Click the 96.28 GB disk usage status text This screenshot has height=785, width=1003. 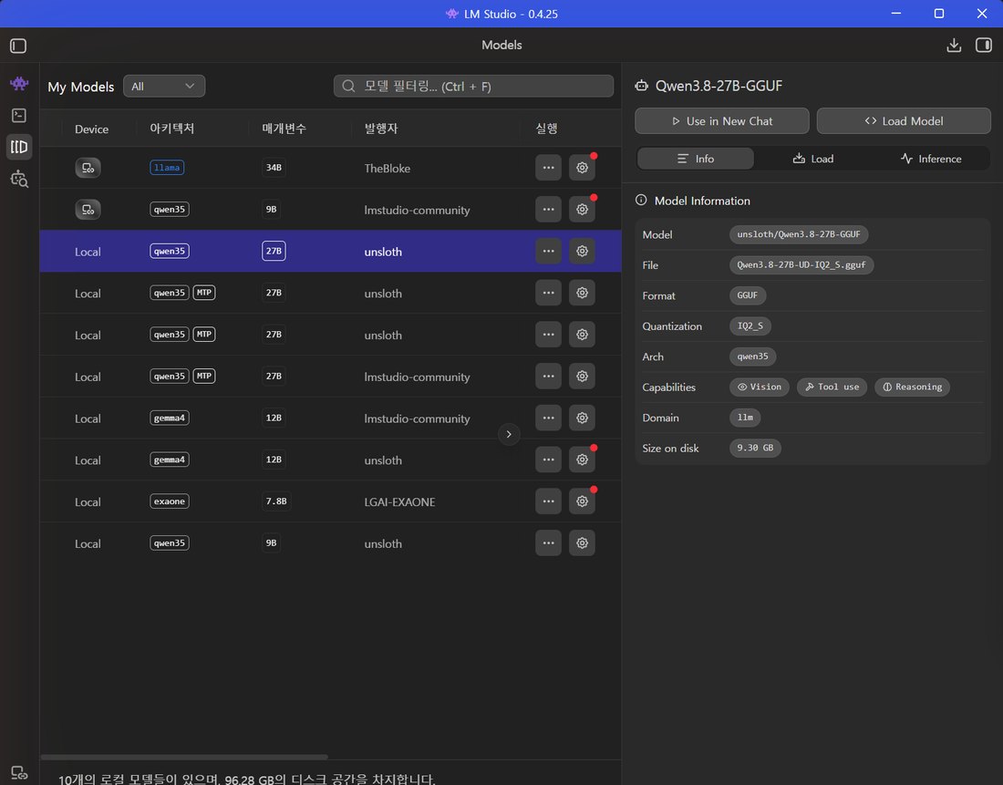tap(246, 779)
